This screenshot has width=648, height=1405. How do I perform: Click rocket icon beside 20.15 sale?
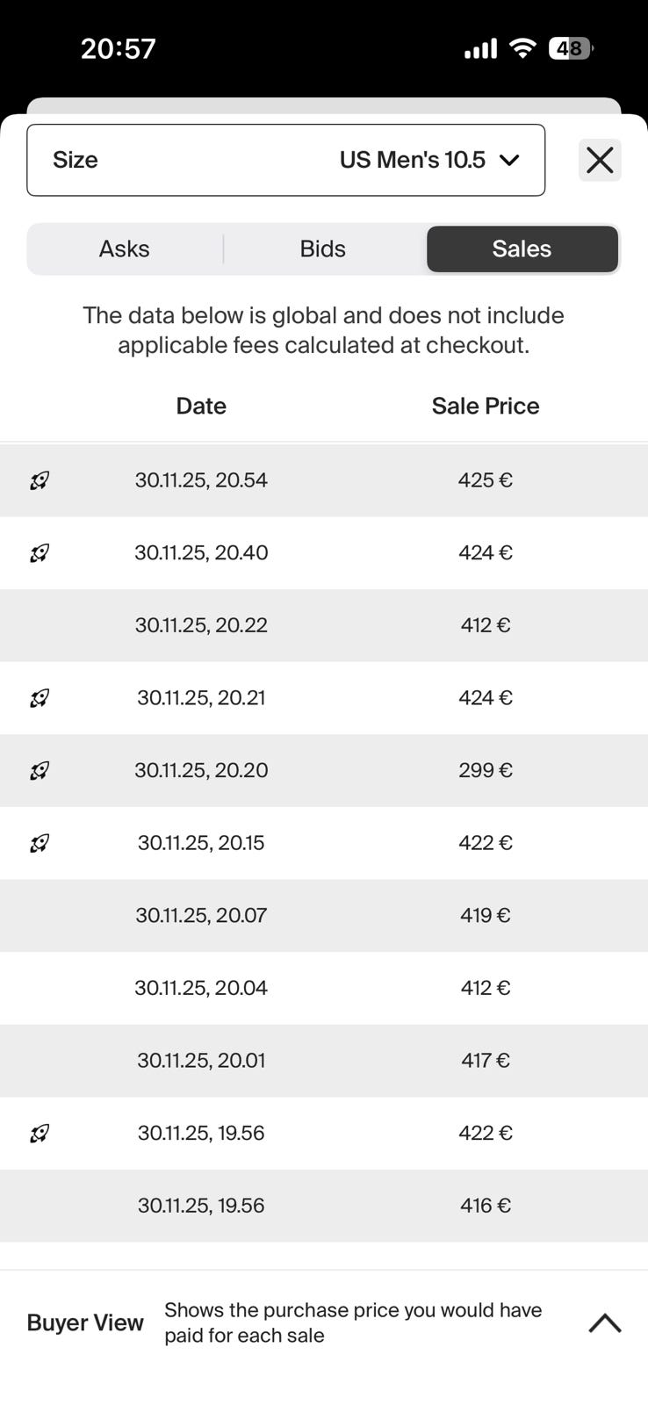pyautogui.click(x=40, y=843)
